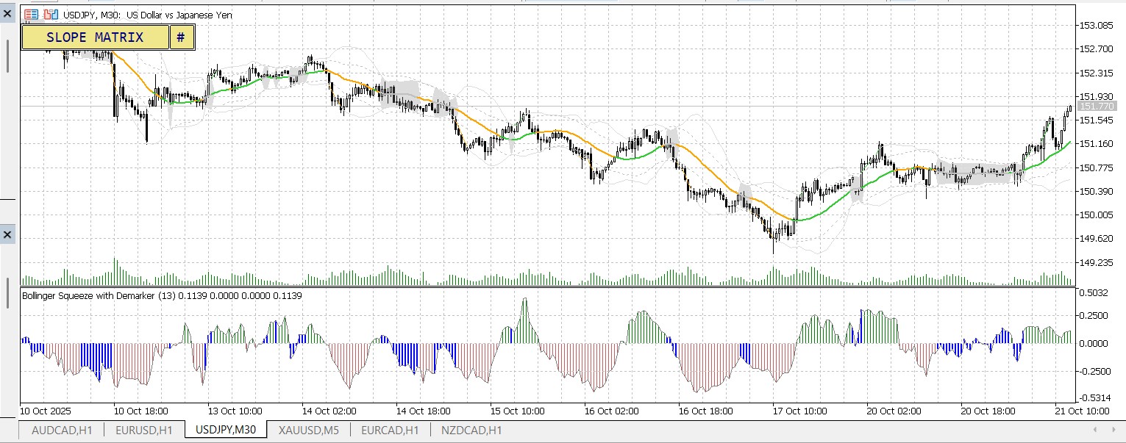Switch to the EURUSD,H1 chart tab
The width and height of the screenshot is (1126, 443).
click(144, 431)
